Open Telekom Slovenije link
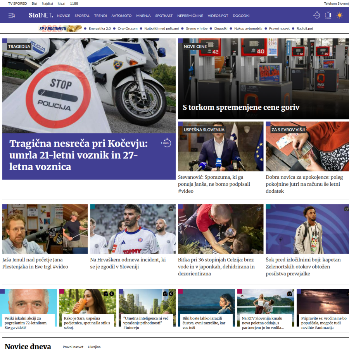This screenshot has width=349, height=349. click(336, 3)
